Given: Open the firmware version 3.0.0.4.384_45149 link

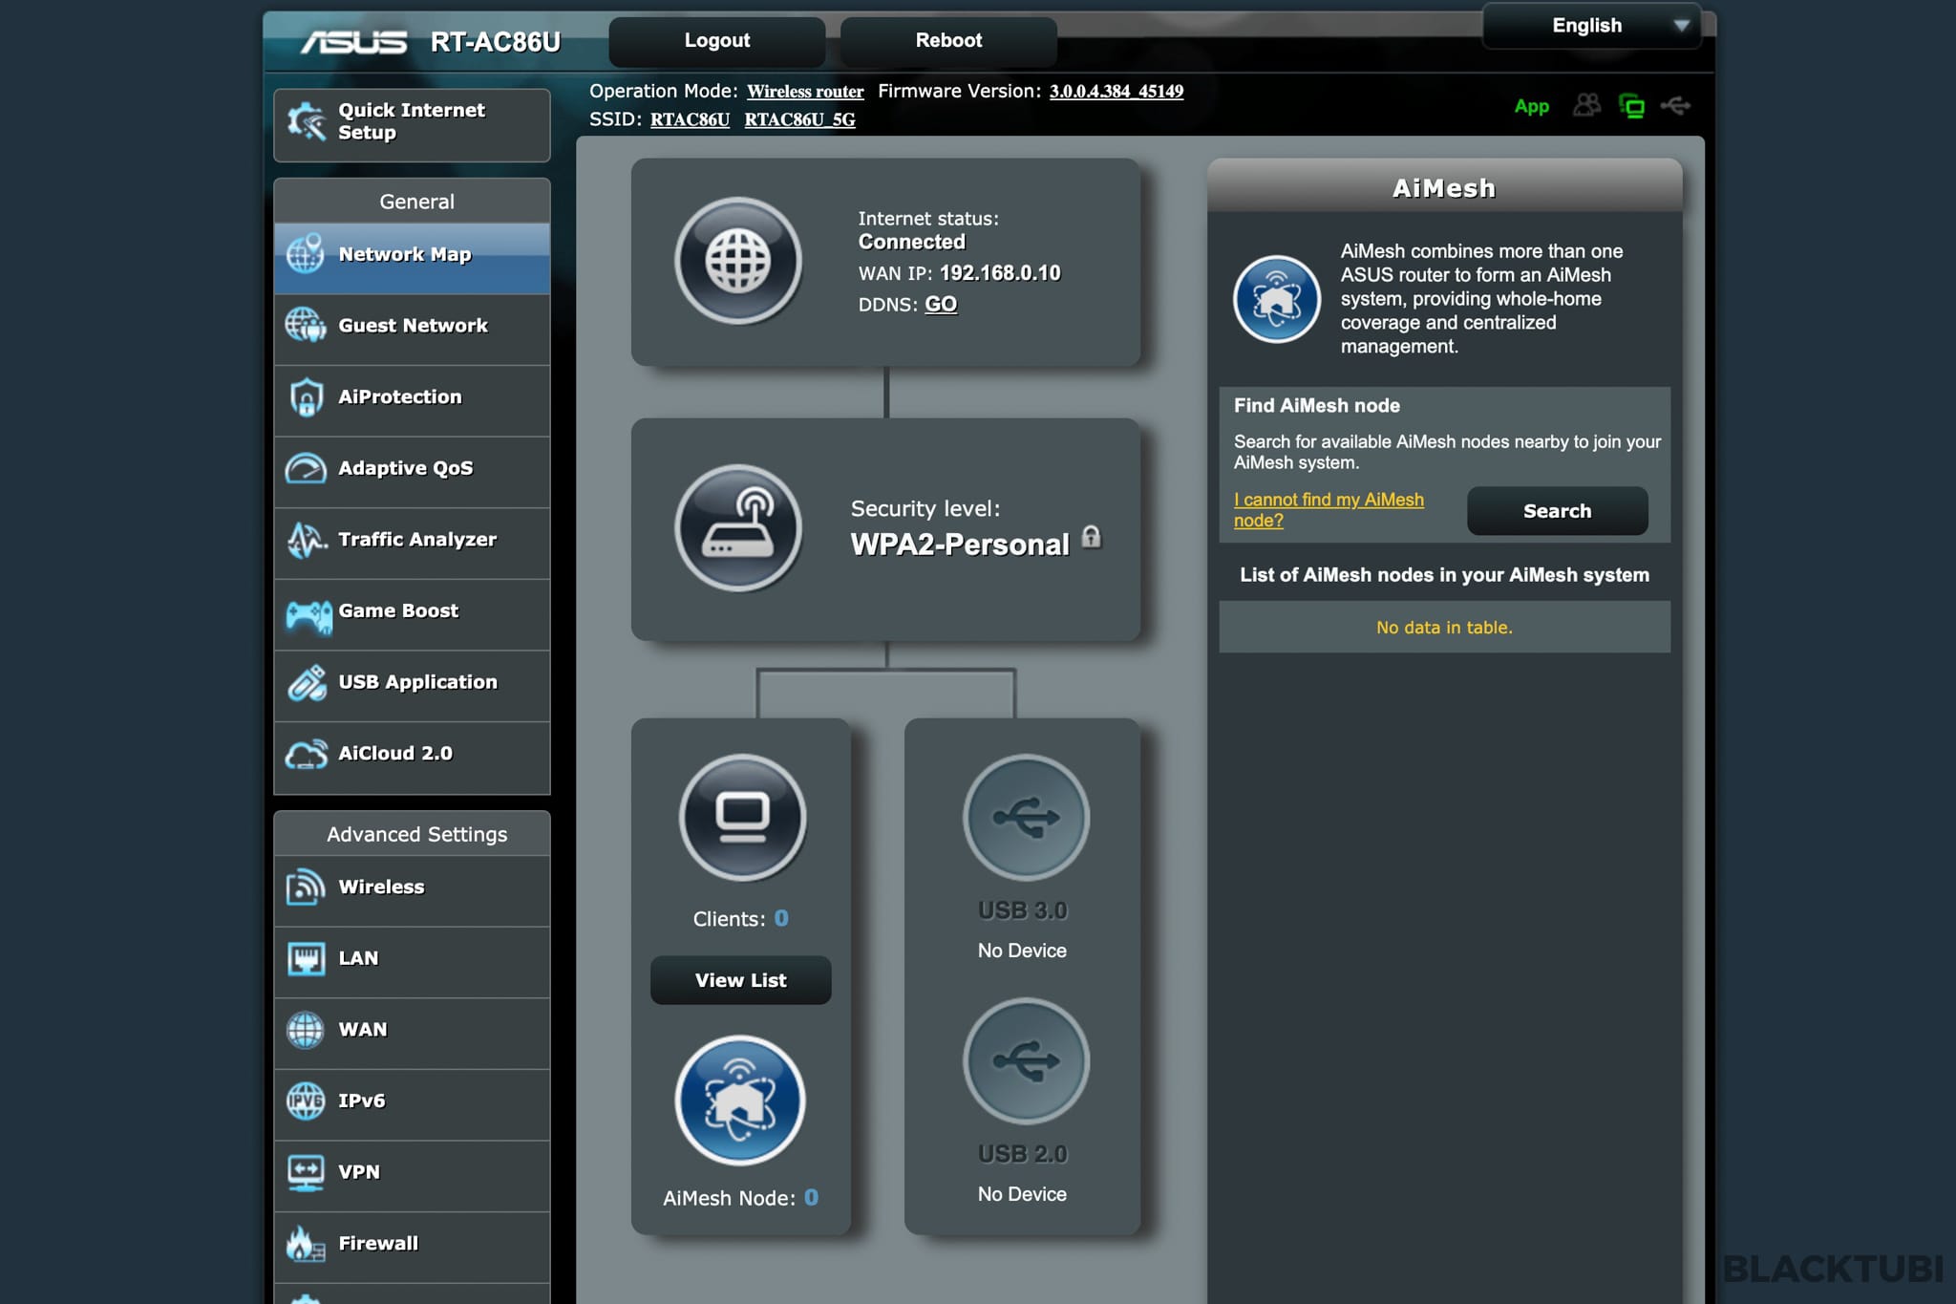Looking at the screenshot, I should (x=1116, y=92).
